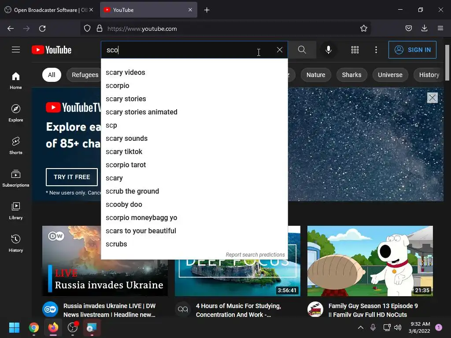This screenshot has width=451, height=338.
Task: Show site security padlock info
Action: click(100, 29)
